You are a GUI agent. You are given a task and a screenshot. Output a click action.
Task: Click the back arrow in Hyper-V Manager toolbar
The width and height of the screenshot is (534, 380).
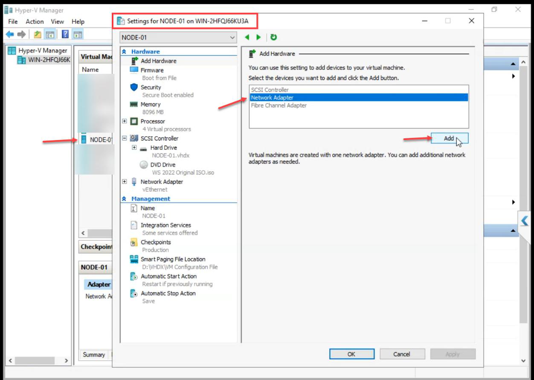click(10, 35)
